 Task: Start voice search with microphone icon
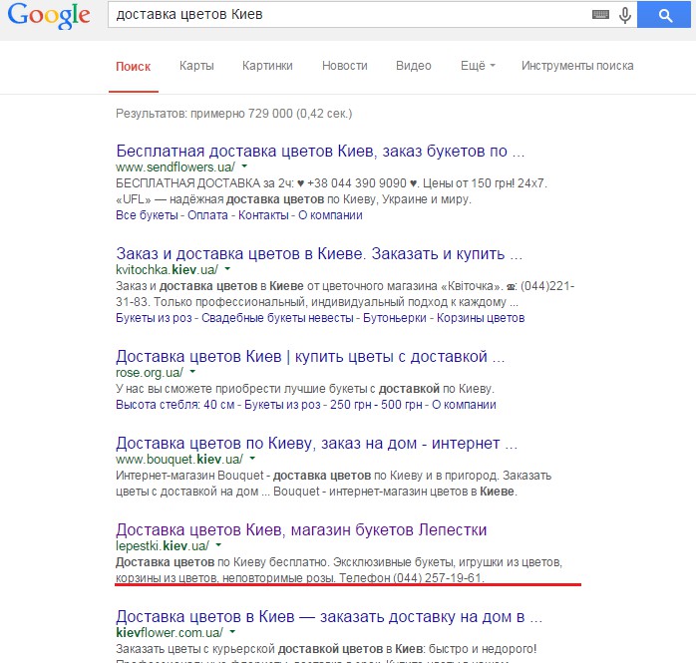point(625,15)
